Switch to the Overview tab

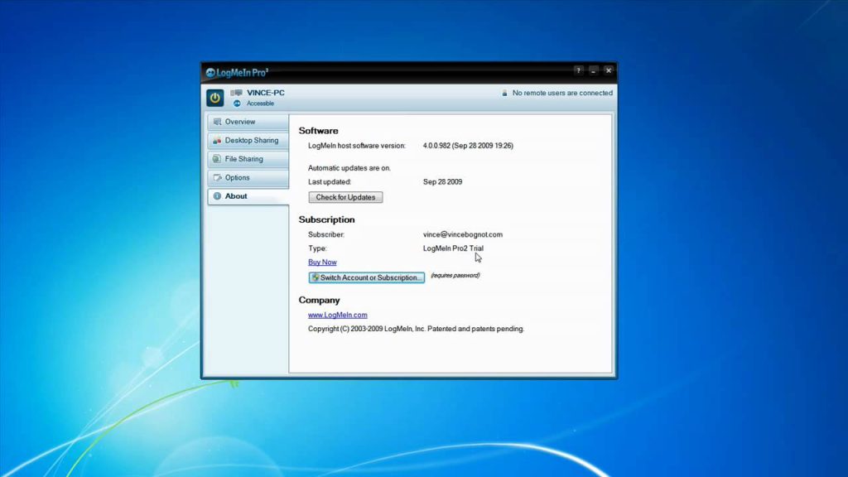pyautogui.click(x=247, y=121)
